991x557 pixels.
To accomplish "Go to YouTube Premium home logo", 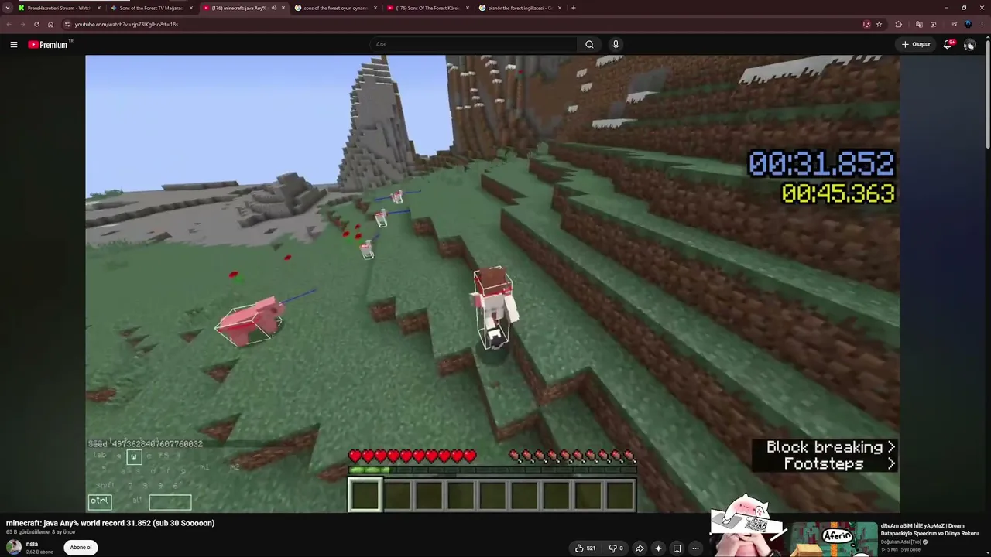I will click(x=50, y=44).
